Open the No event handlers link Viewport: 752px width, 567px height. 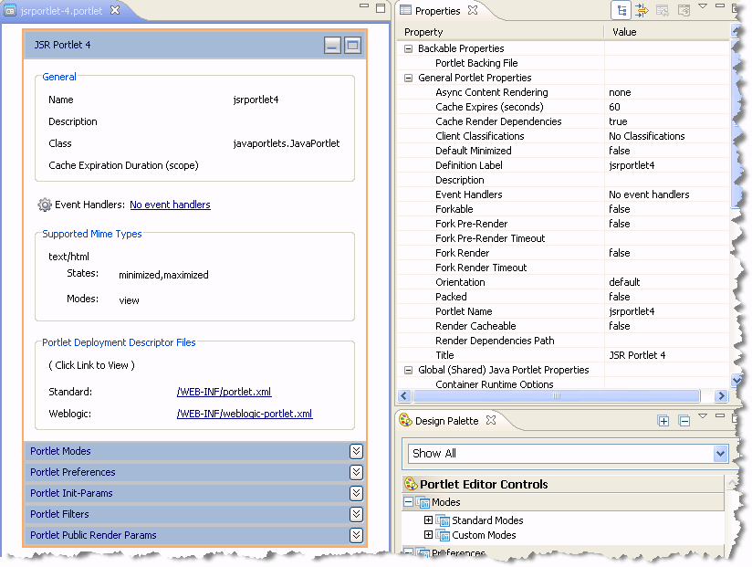(x=171, y=205)
